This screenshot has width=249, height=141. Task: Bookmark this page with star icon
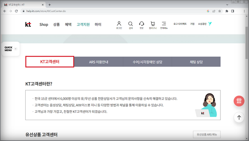point(219,11)
